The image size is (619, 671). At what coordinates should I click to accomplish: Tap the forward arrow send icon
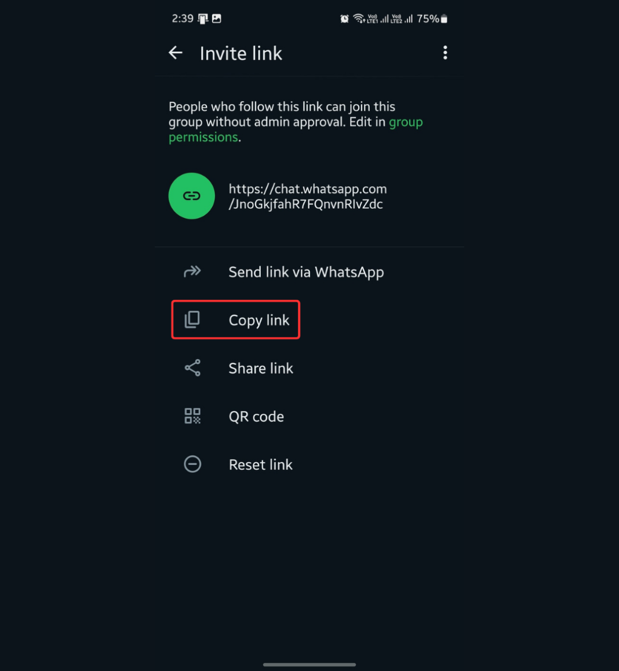[x=192, y=271]
